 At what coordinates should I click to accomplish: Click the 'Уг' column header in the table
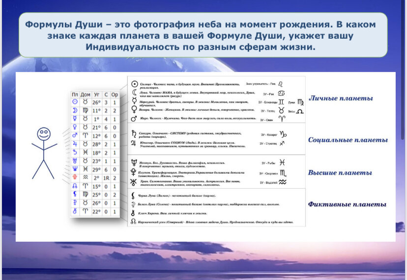point(96,95)
